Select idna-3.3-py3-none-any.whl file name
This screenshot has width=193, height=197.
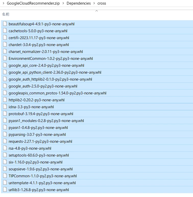(x=31, y=107)
